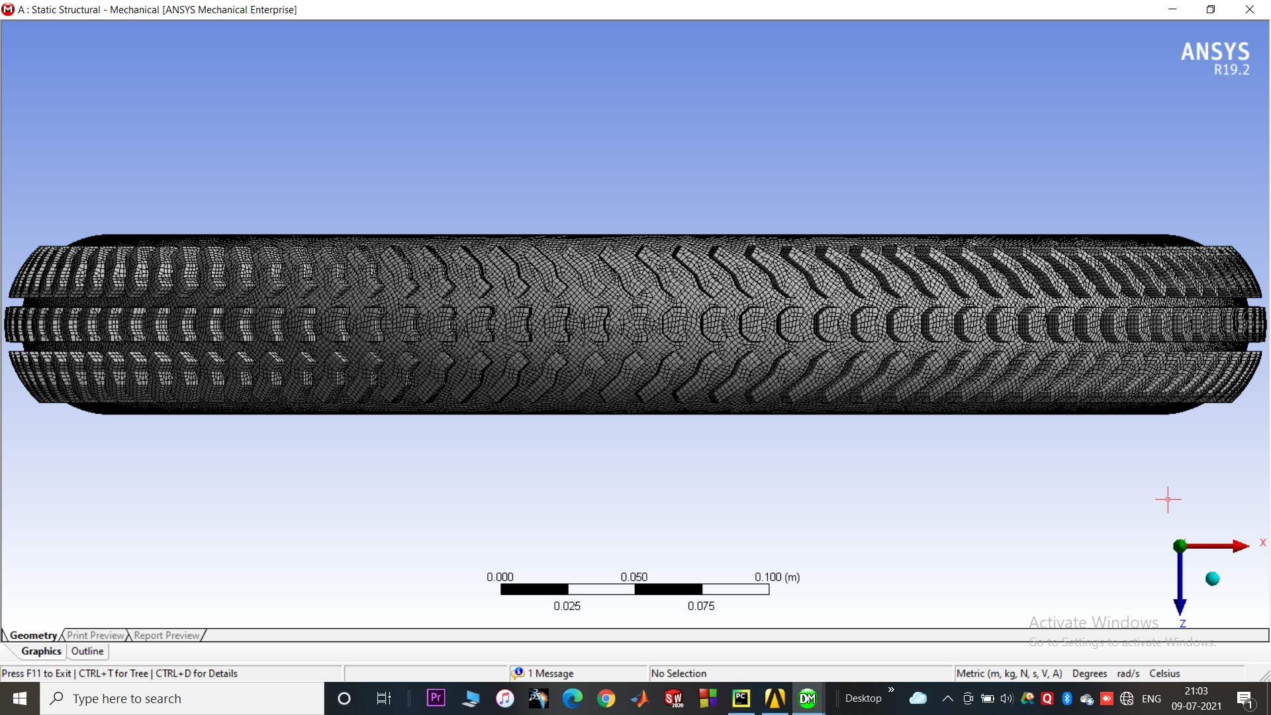Change ENG input language
1271x715 pixels.
click(x=1151, y=698)
